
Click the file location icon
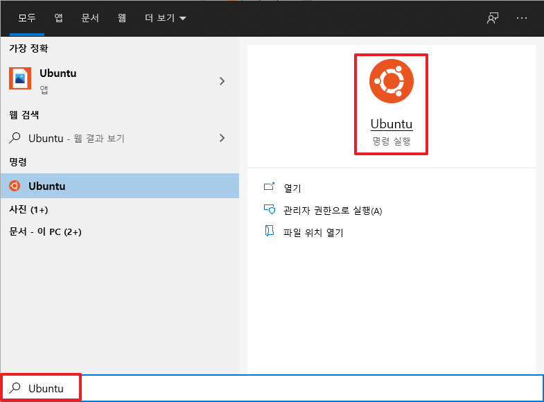270,231
